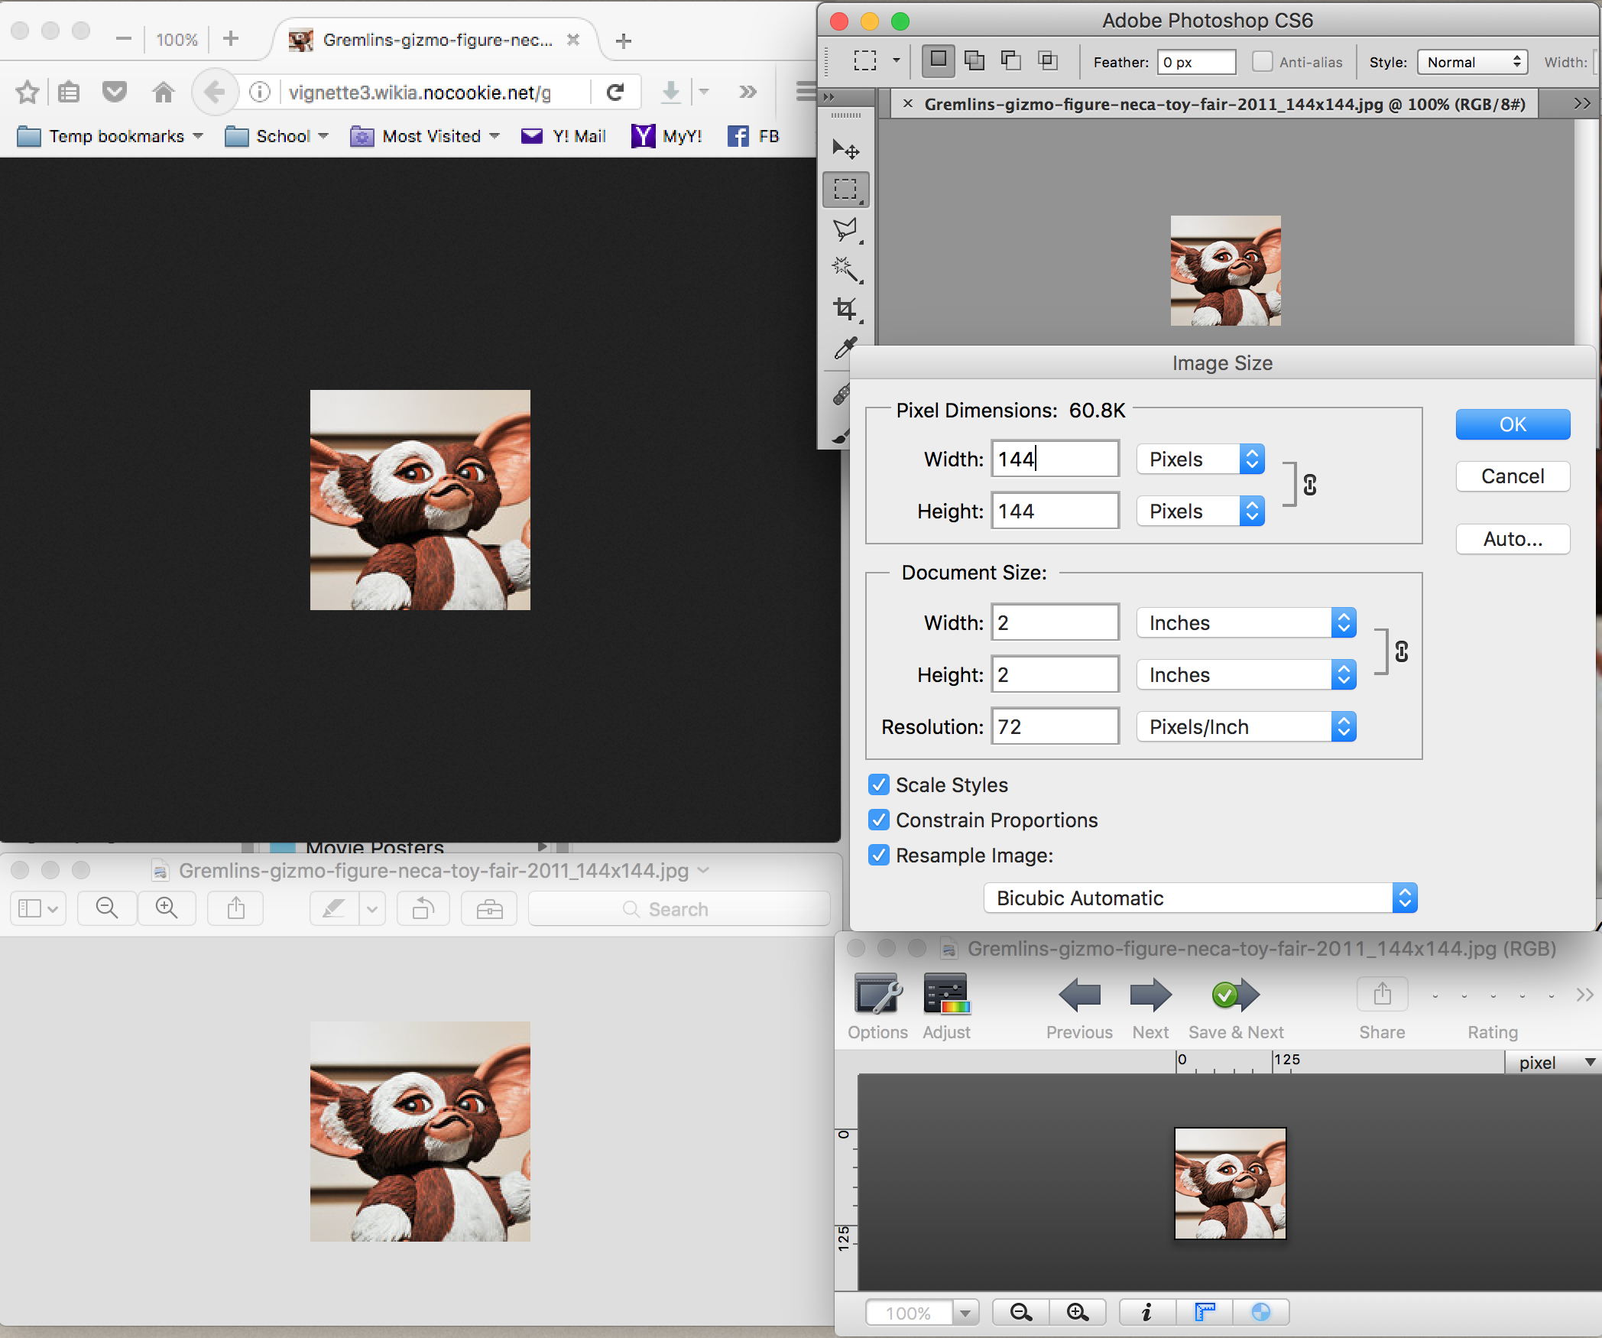Viewport: 1602px width, 1338px height.
Task: Select the Crop tool
Action: click(845, 309)
